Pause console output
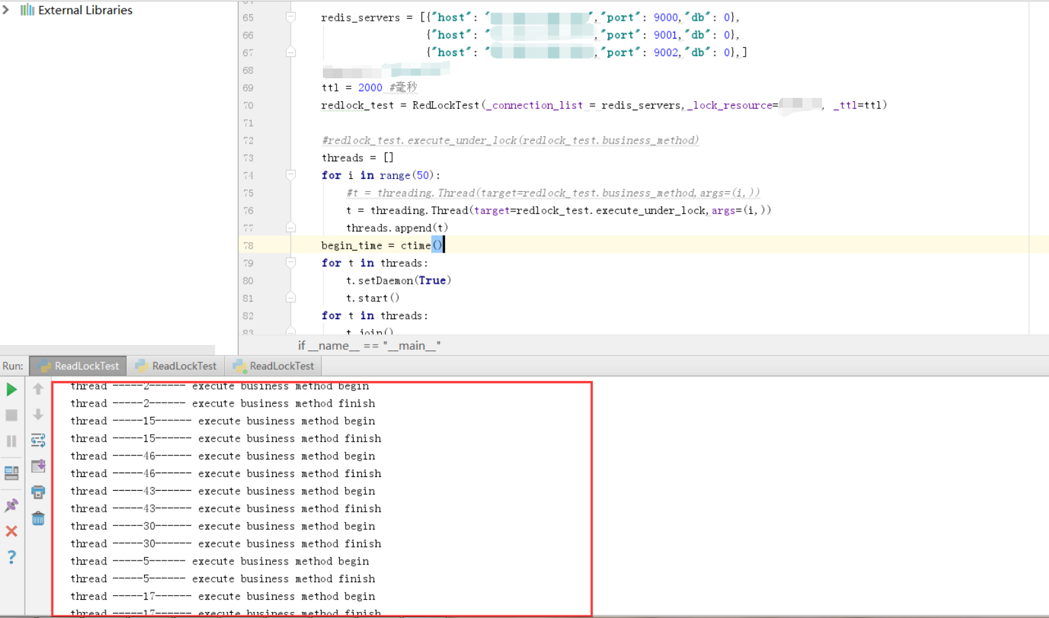The image size is (1049, 618). coord(12,440)
